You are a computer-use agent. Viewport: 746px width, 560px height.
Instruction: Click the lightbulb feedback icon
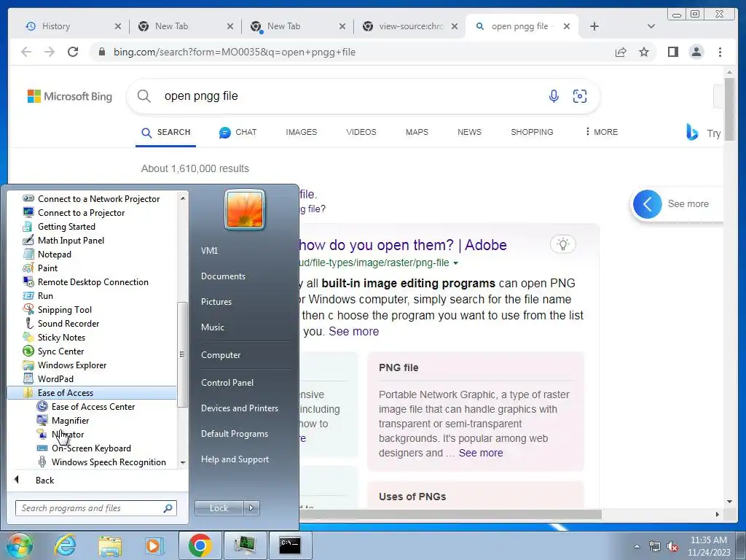(x=563, y=244)
